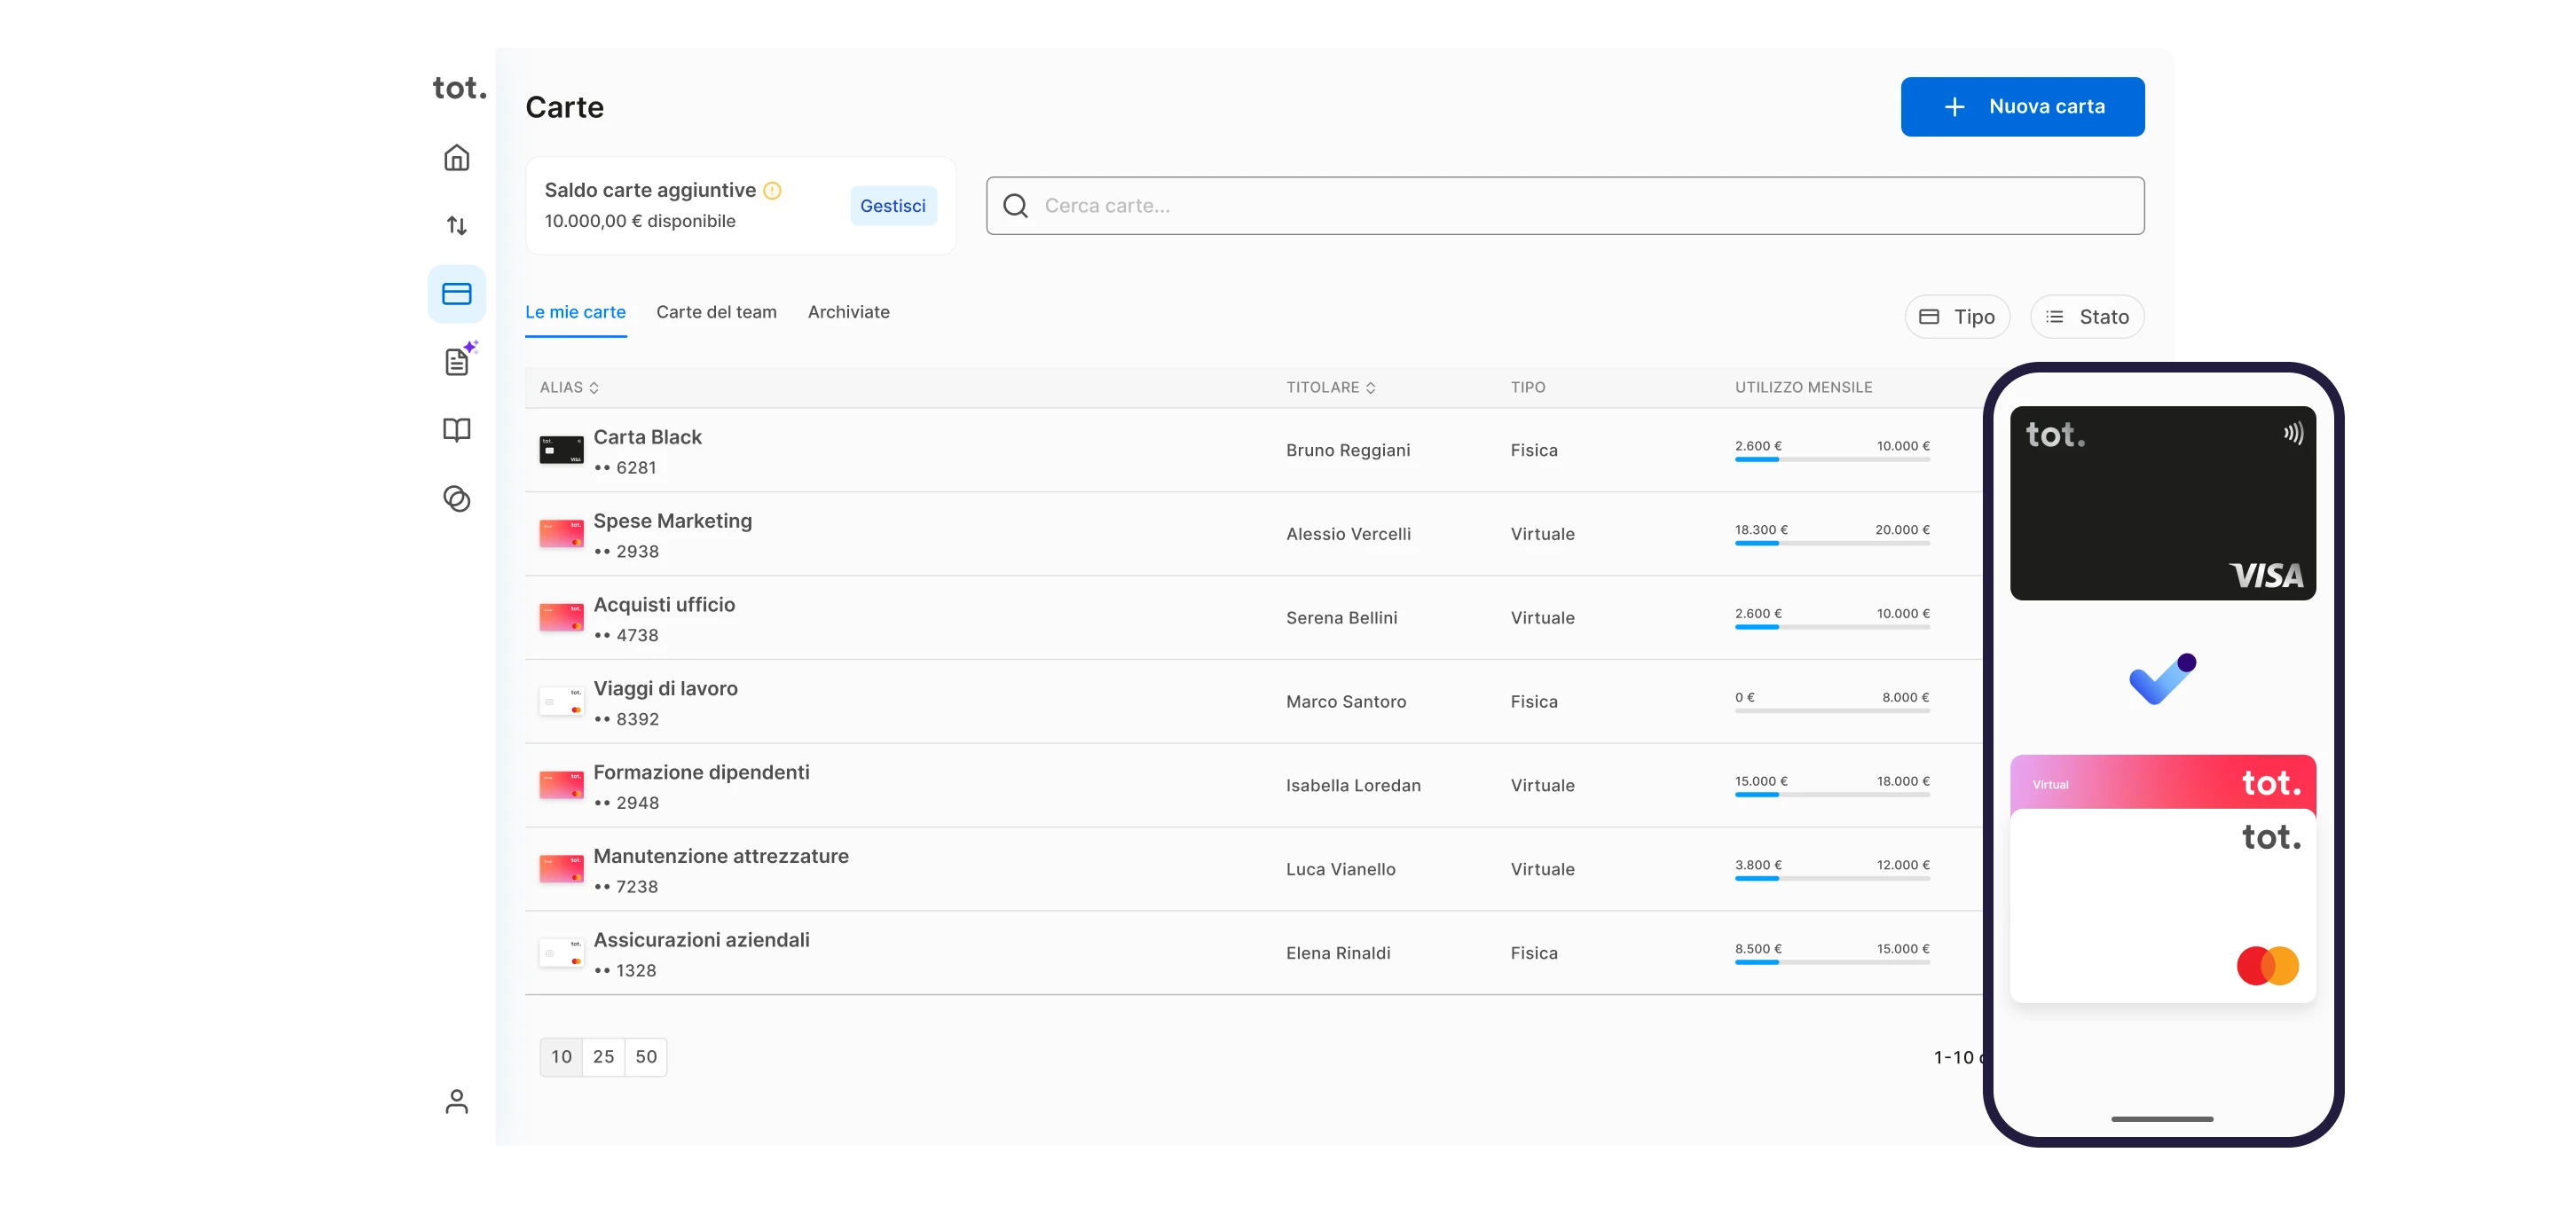
Task: Select 50 rows per page
Action: click(x=646, y=1056)
